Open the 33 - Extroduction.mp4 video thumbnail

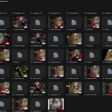(x=20, y=104)
